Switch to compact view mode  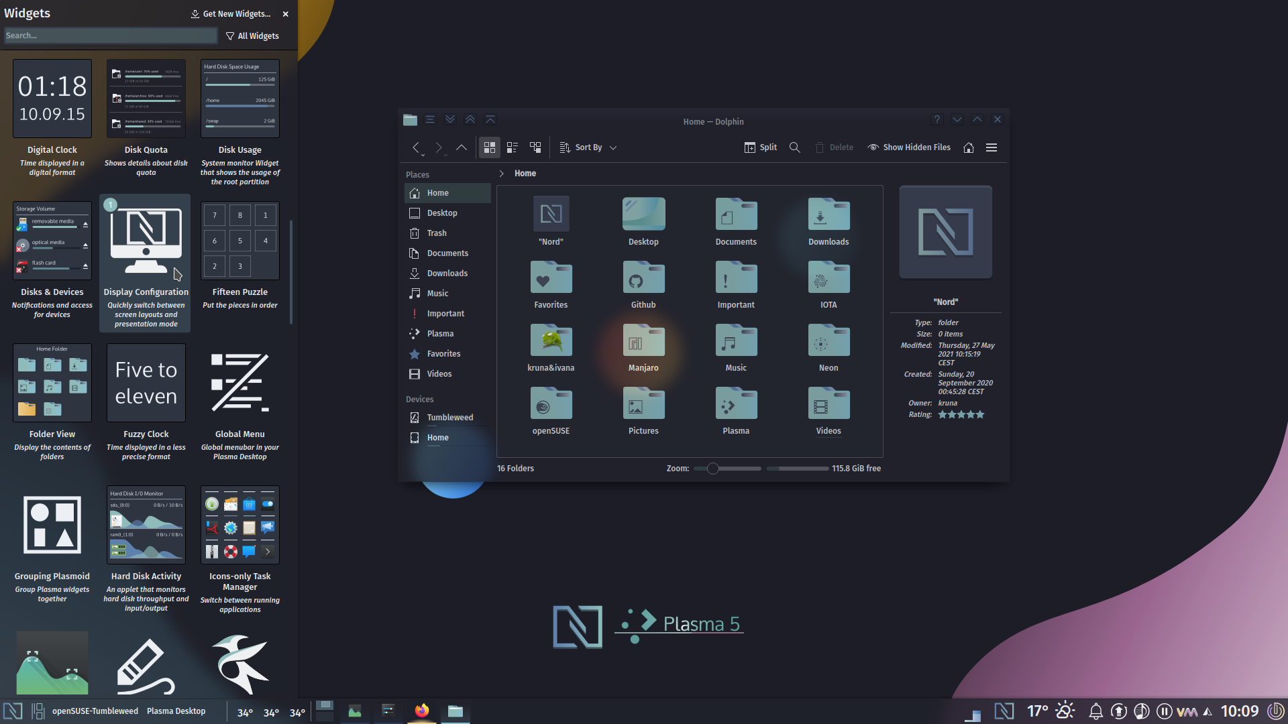click(513, 147)
